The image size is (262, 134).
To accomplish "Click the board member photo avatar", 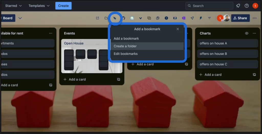I will coord(227,18).
